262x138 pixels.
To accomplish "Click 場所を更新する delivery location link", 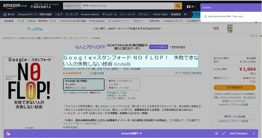I will (42, 7).
